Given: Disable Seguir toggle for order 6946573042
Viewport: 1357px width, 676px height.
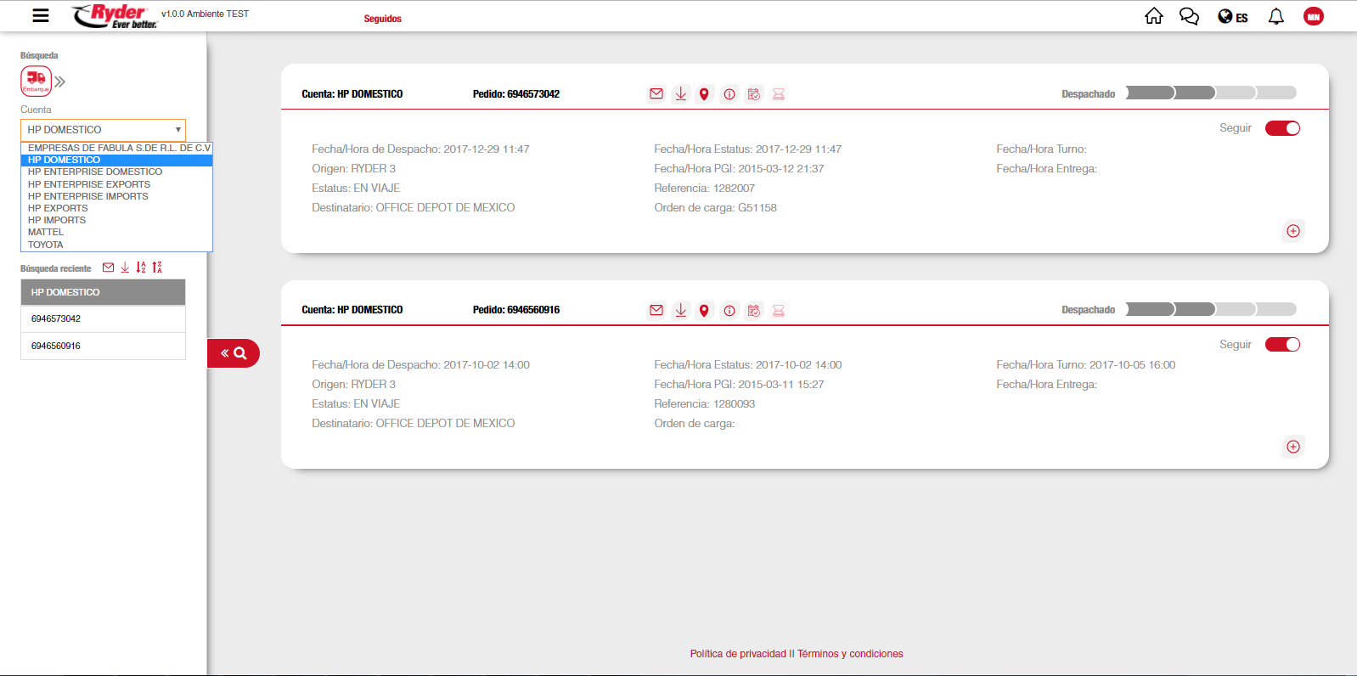Looking at the screenshot, I should click(x=1282, y=128).
